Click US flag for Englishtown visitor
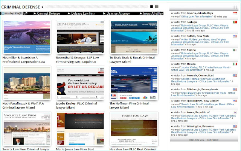The width and height of the screenshot is (241, 151). [x=235, y=101]
